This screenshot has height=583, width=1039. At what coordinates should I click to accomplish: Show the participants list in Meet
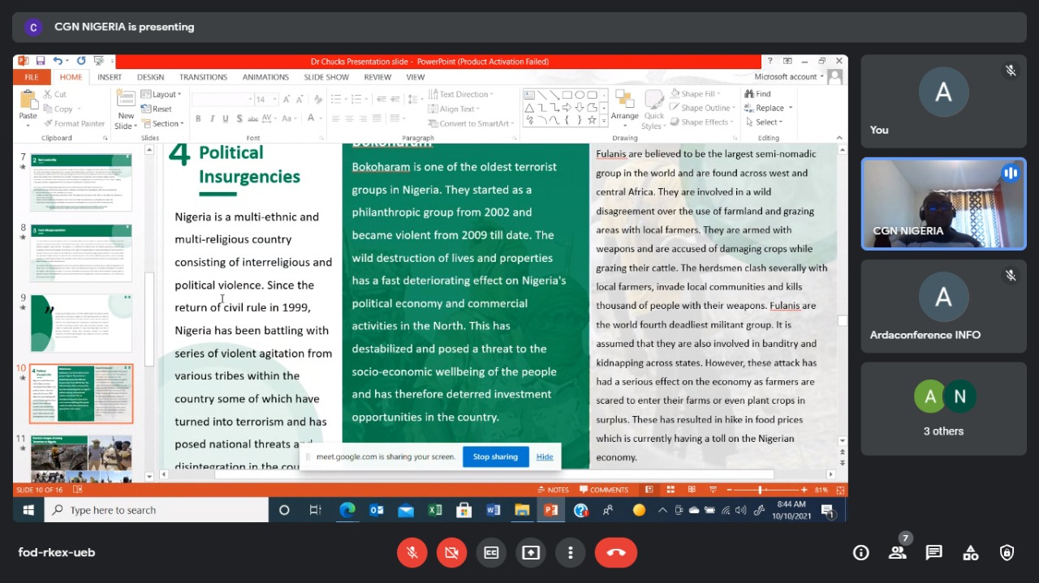coord(897,553)
